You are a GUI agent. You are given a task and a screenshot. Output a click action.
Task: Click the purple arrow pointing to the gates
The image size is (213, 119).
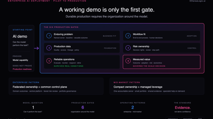(x=36, y=48)
